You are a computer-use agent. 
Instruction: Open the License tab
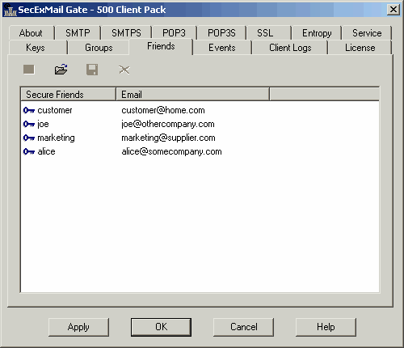pos(360,48)
